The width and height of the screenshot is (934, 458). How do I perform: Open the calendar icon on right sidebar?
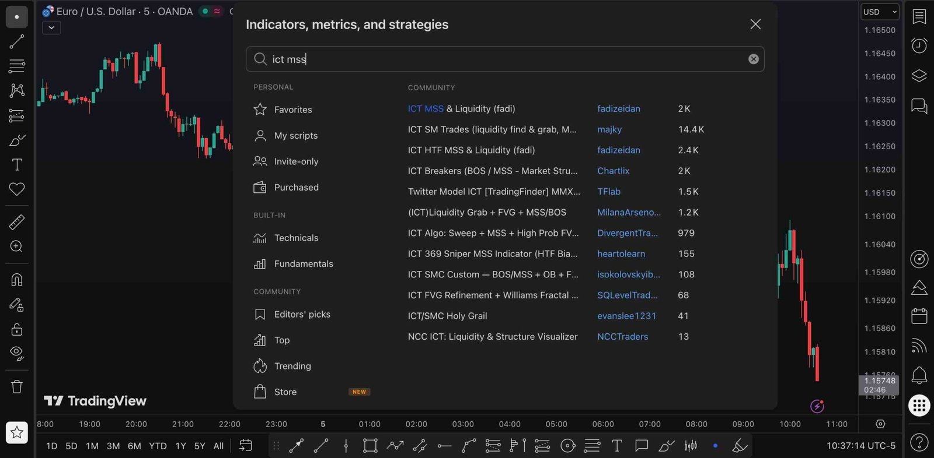click(x=919, y=316)
